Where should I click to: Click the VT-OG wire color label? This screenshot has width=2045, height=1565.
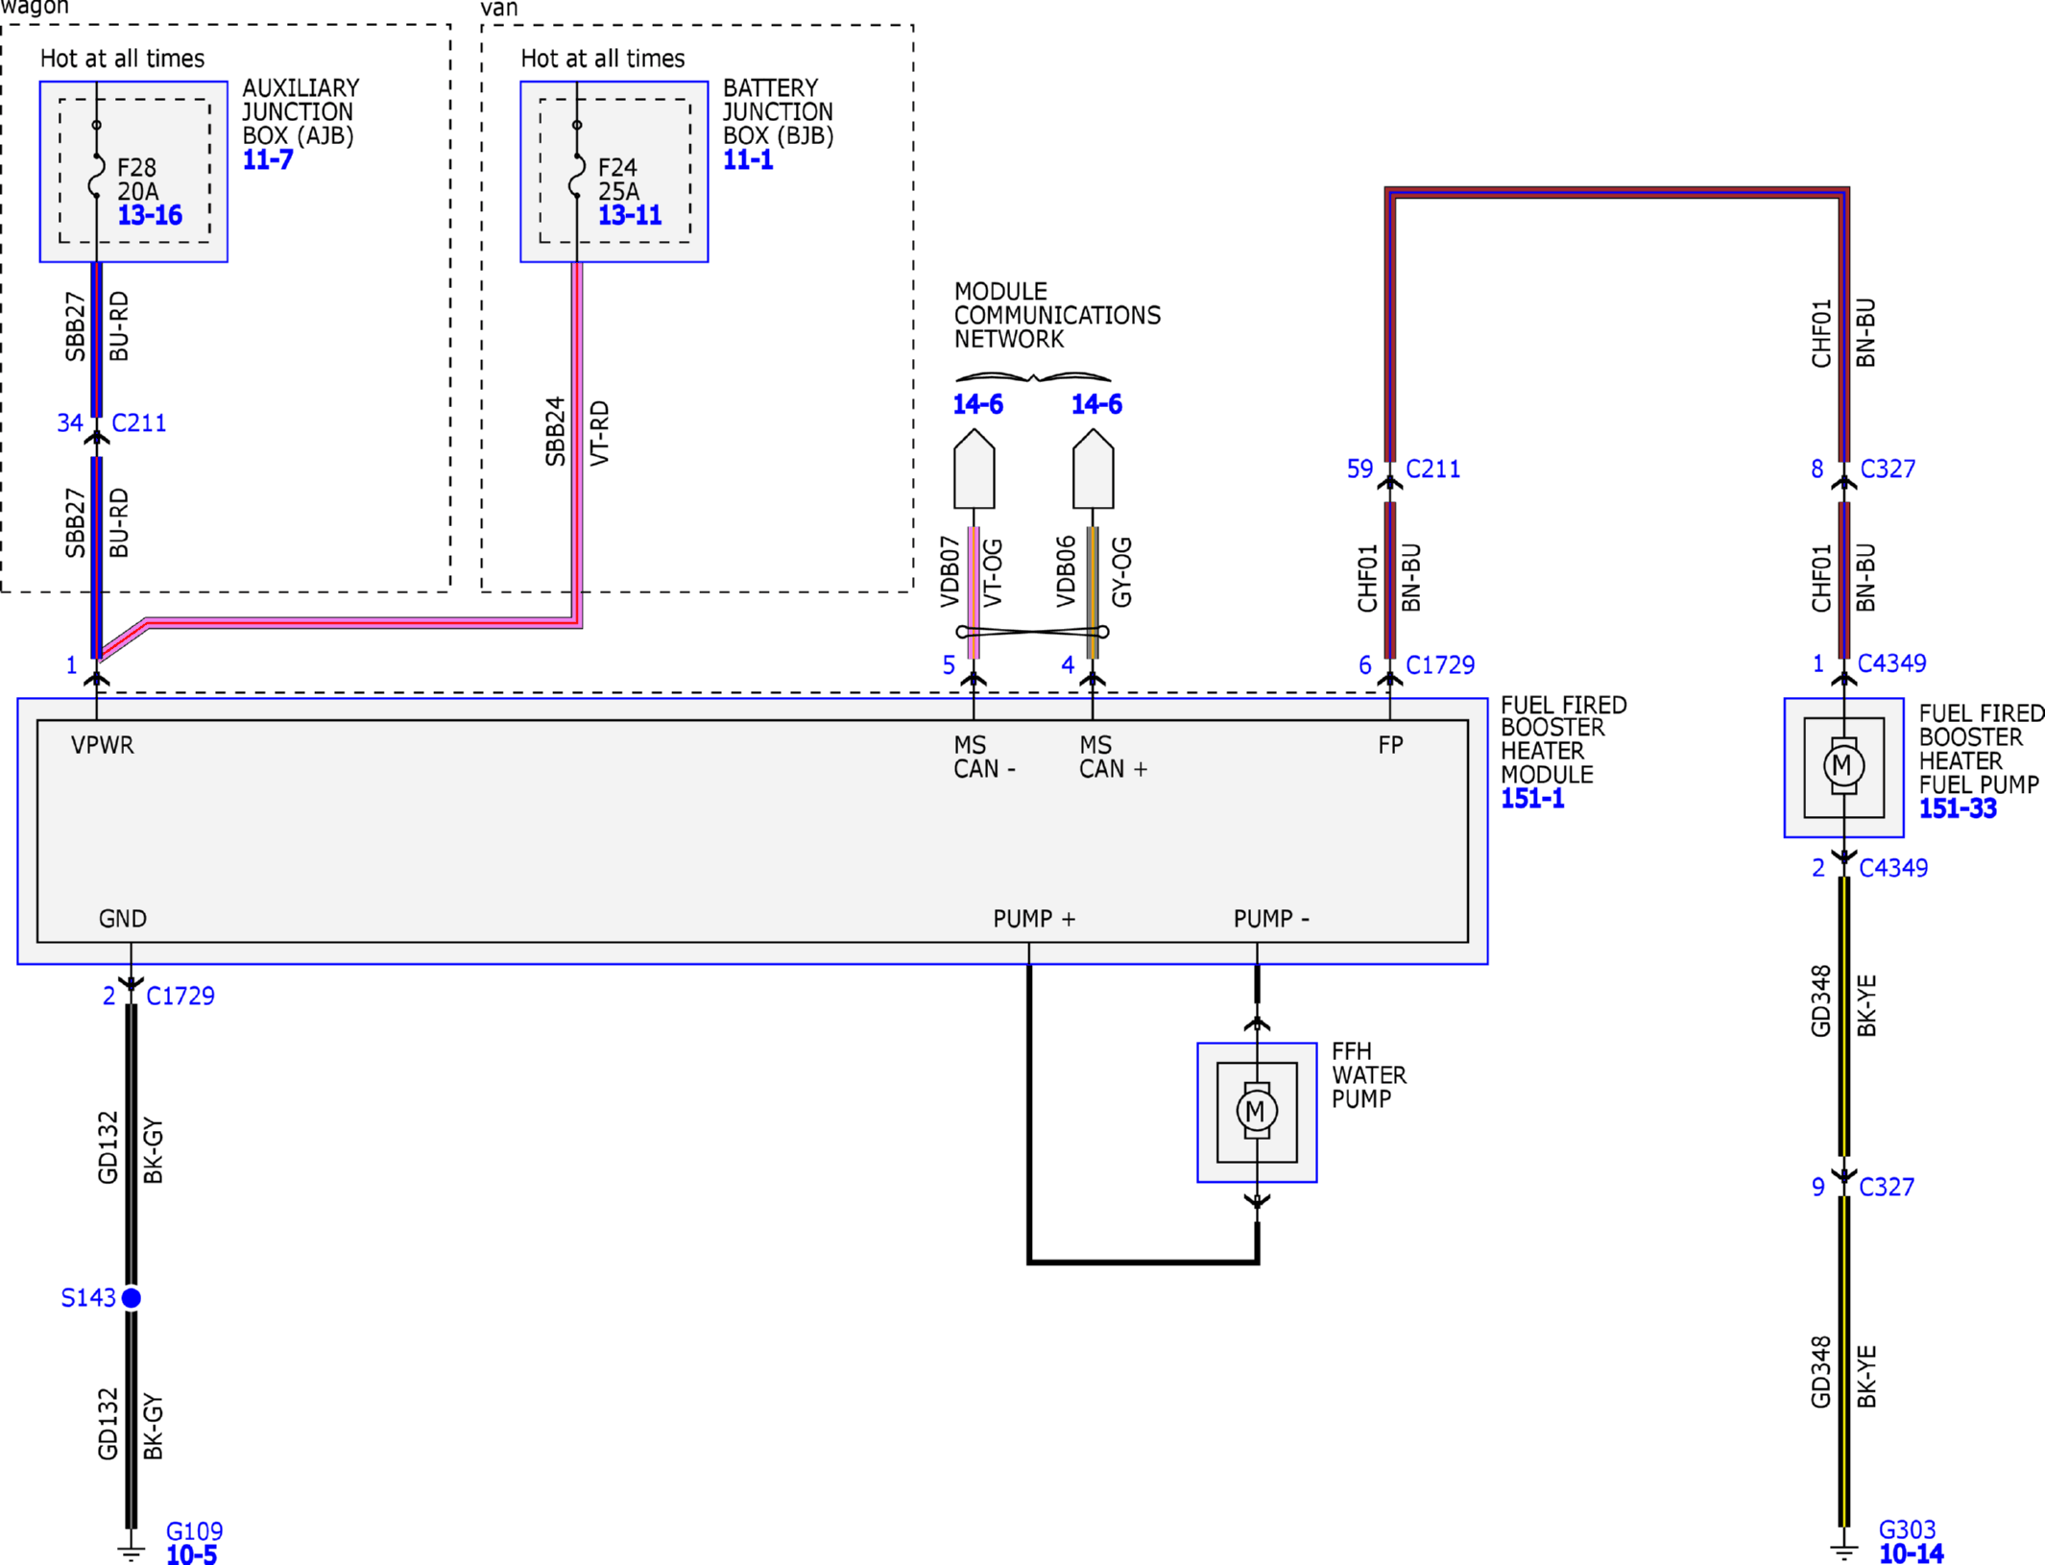pyautogui.click(x=994, y=574)
